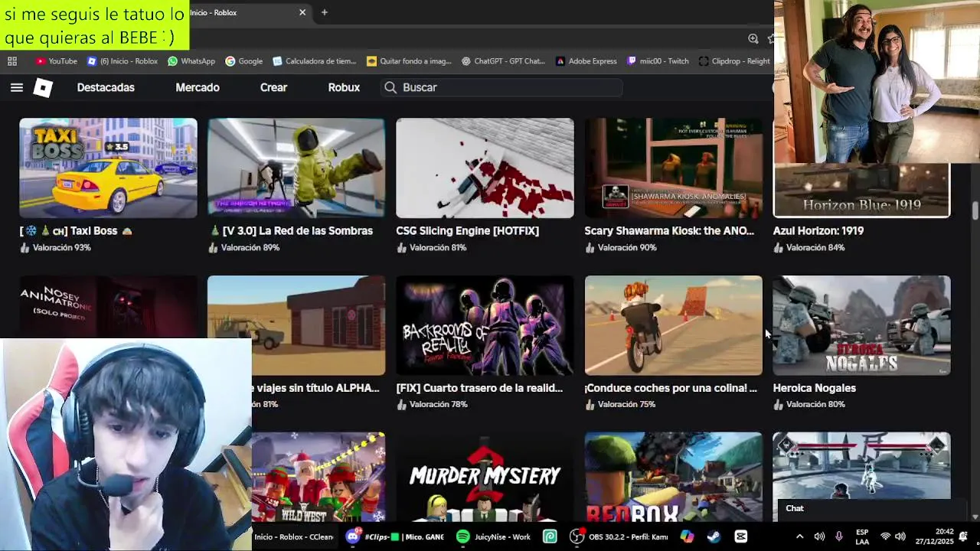Open the Wild West game thumbnail
The width and height of the screenshot is (980, 551).
tap(318, 477)
